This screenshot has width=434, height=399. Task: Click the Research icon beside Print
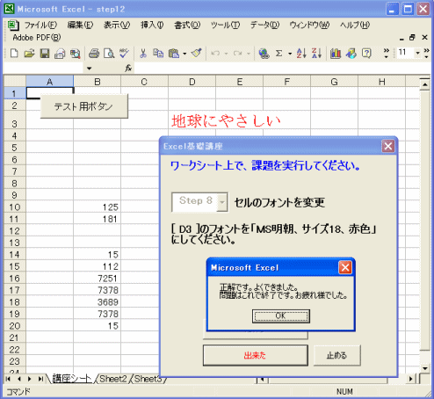pyautogui.click(x=76, y=54)
